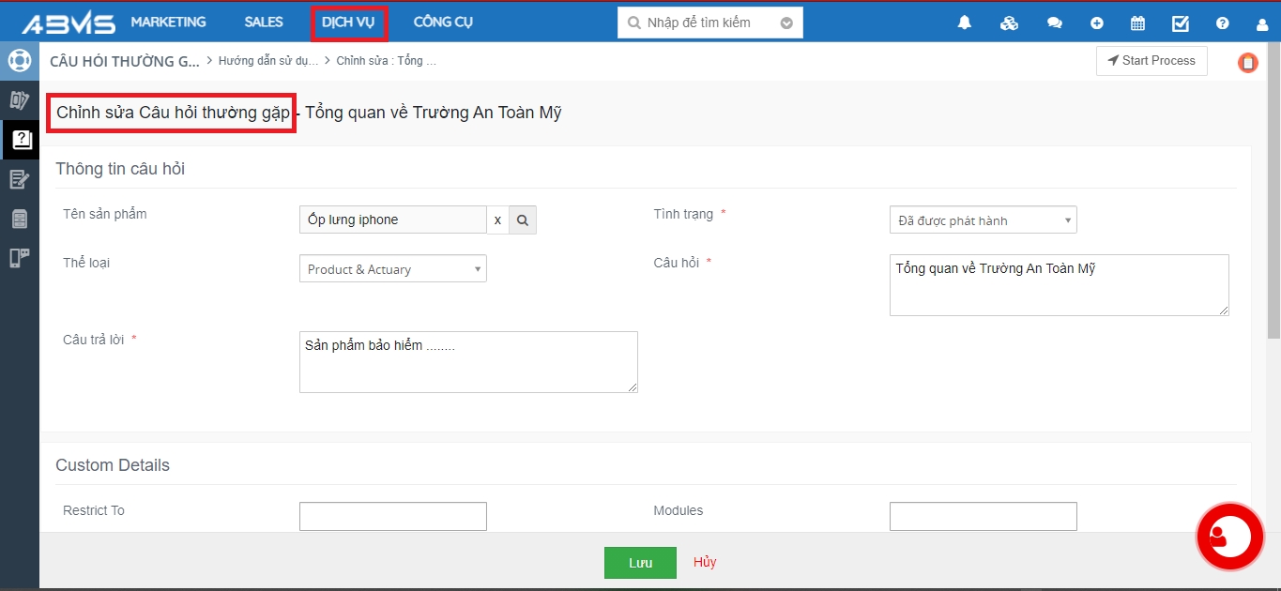Open the Thể loại dropdown
The image size is (1281, 591).
point(392,269)
